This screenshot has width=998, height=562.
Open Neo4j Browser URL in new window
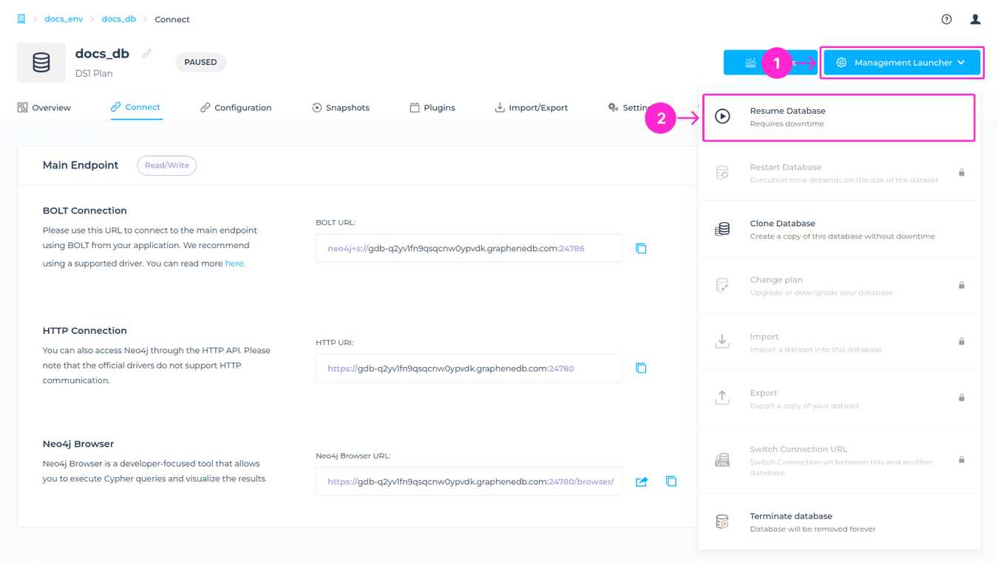click(x=642, y=482)
